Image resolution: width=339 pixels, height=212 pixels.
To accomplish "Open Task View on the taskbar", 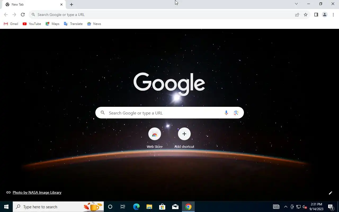I will (x=123, y=207).
